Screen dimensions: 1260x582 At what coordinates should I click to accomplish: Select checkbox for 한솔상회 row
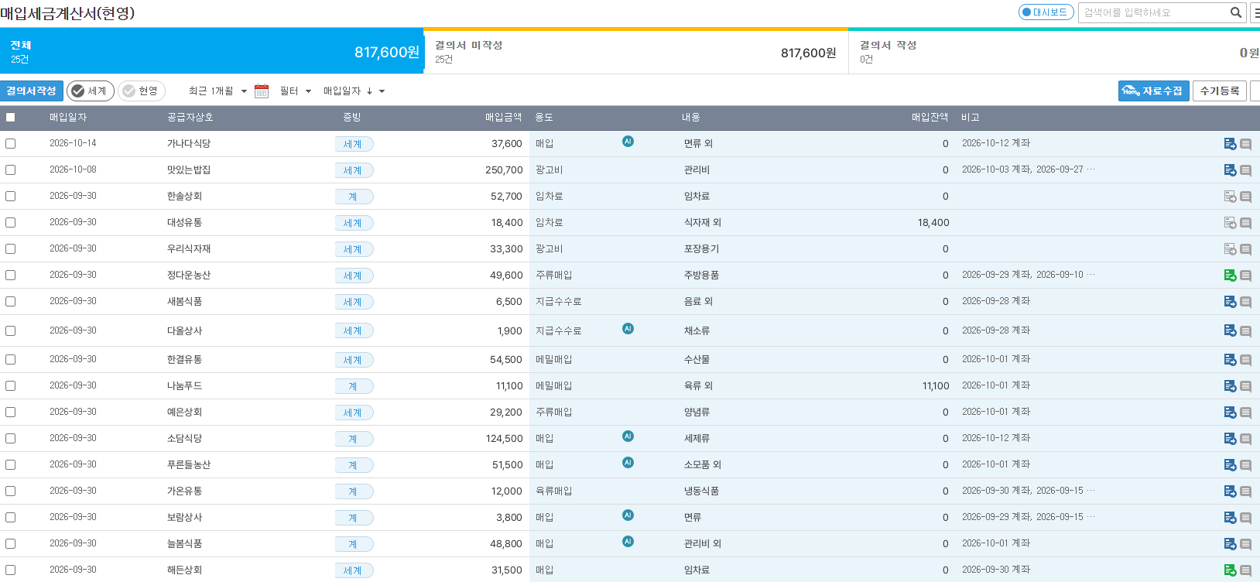coord(10,197)
